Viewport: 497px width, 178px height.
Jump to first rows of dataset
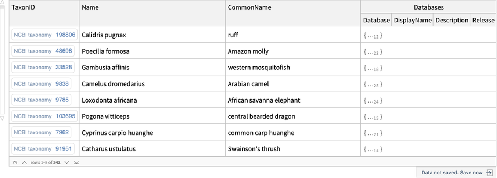click(15, 163)
